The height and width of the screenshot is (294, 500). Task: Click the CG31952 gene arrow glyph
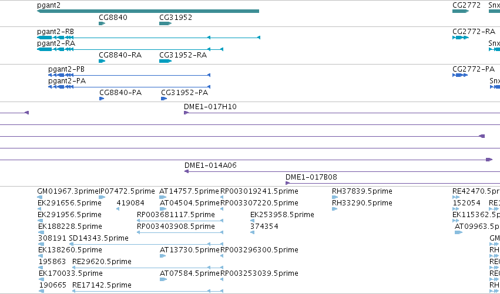click(x=166, y=23)
